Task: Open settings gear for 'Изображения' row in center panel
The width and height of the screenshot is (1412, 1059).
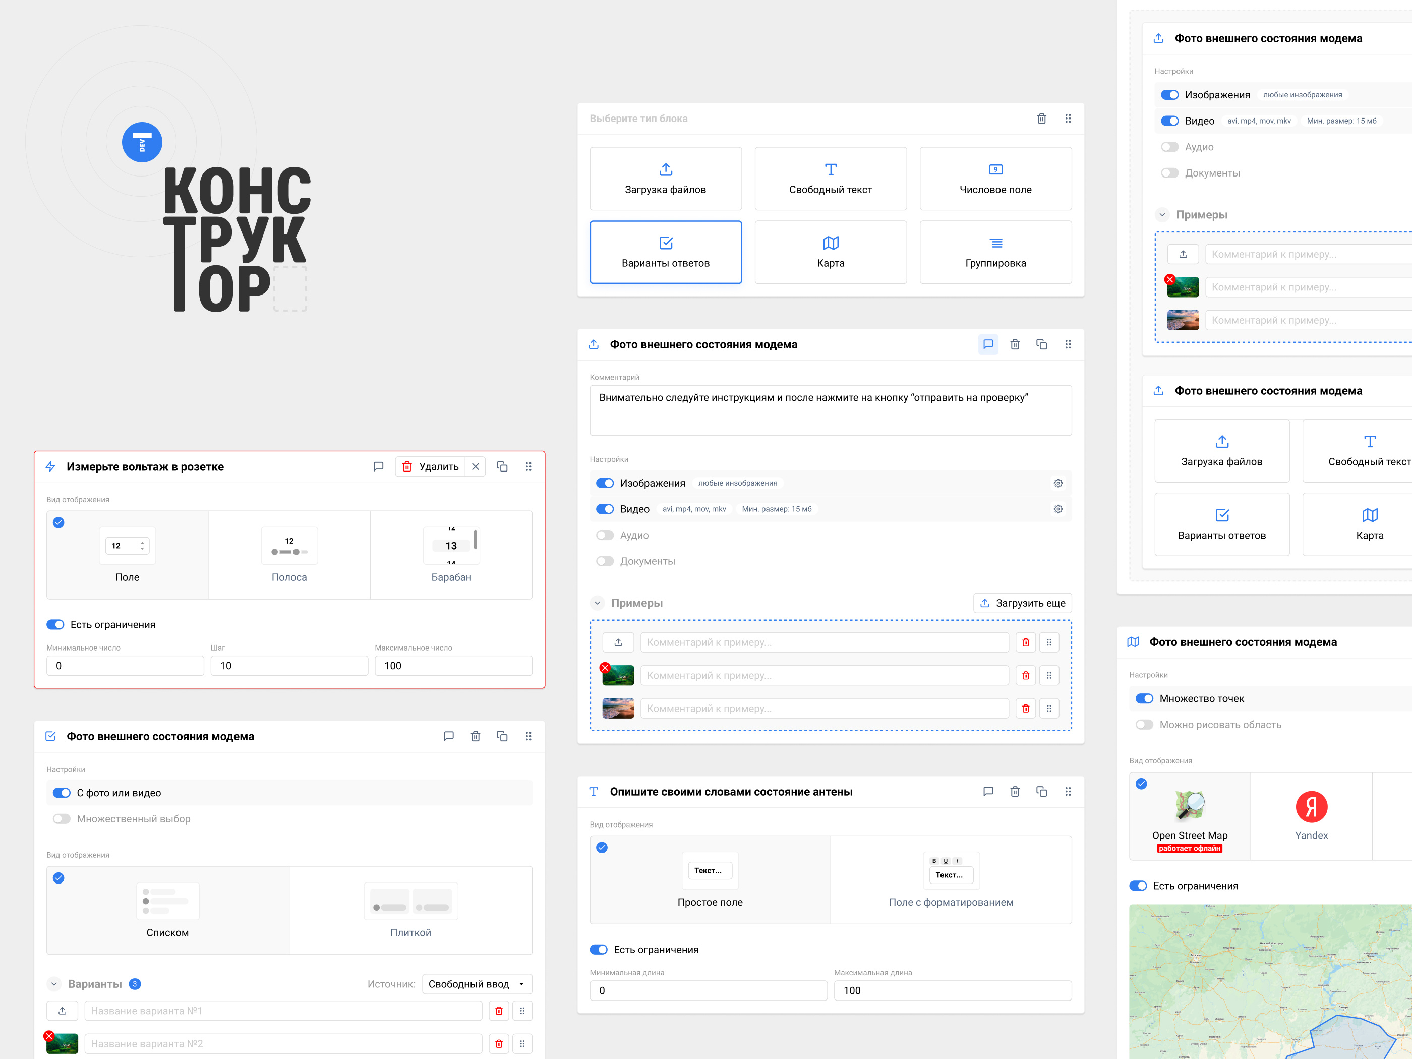Action: [x=1057, y=483]
